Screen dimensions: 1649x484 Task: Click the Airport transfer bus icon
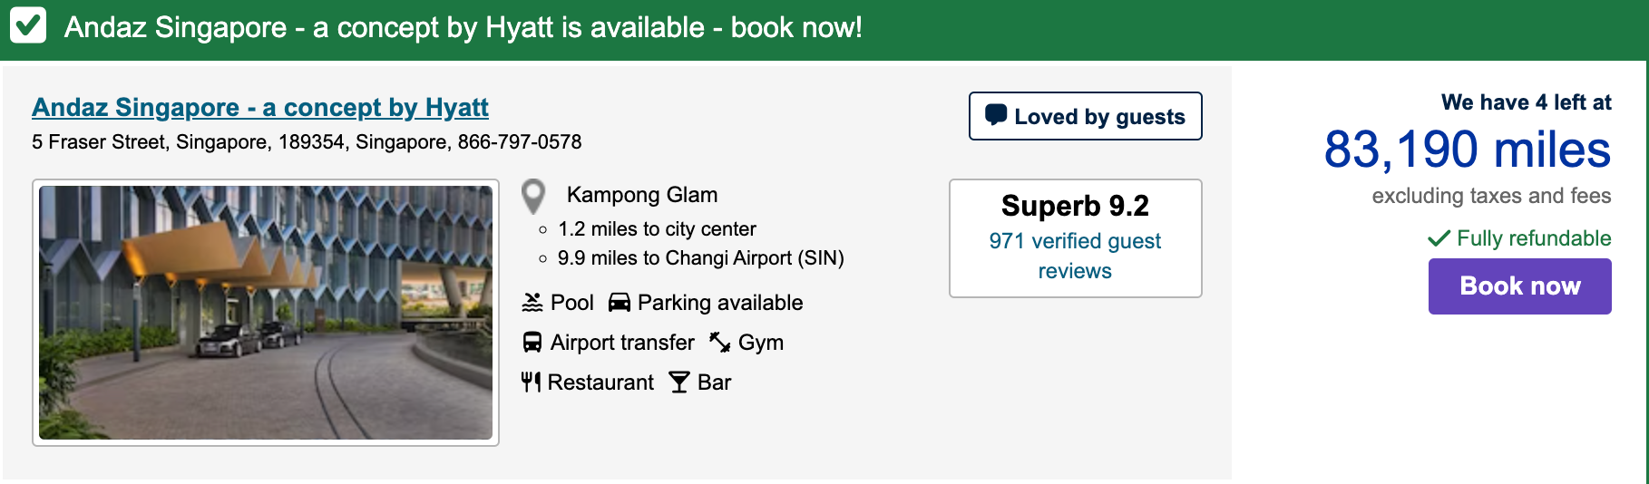pos(532,343)
